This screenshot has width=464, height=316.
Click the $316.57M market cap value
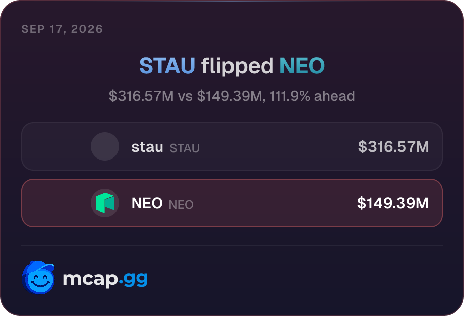393,146
